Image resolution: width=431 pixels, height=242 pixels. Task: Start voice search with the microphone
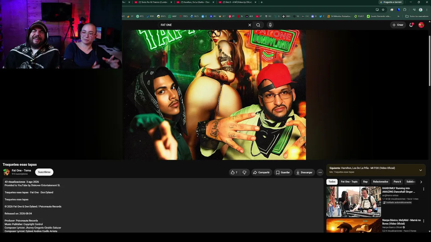[x=270, y=25]
